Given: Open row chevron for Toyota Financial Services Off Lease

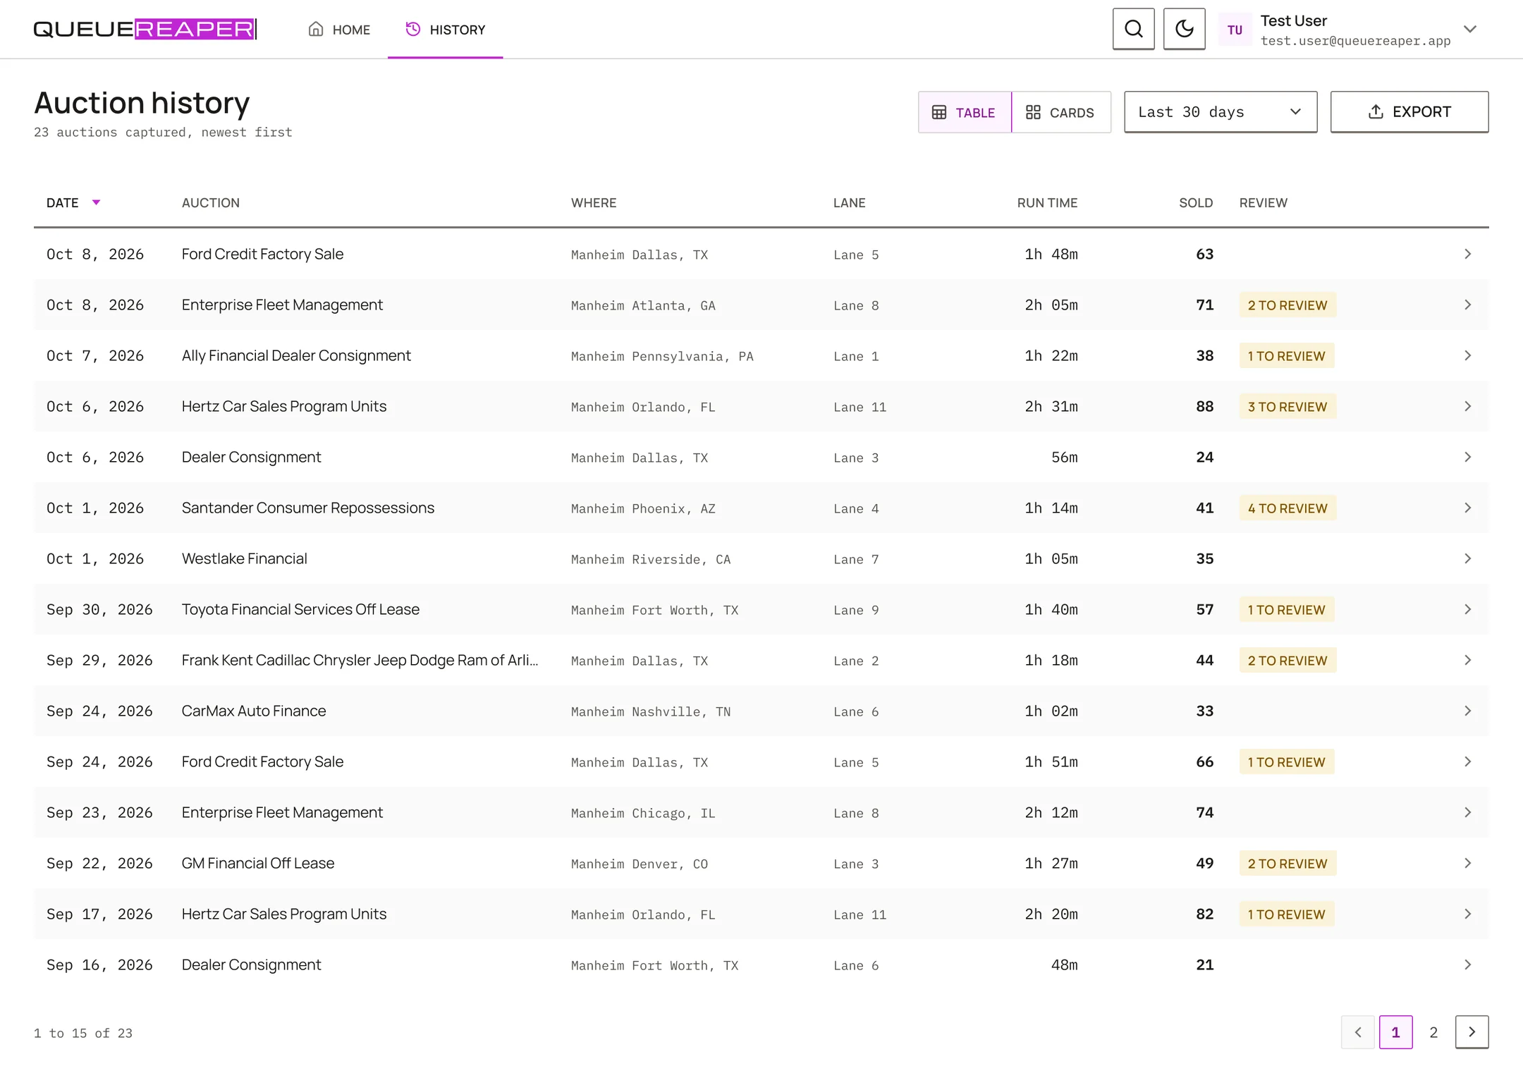Looking at the screenshot, I should [x=1468, y=609].
